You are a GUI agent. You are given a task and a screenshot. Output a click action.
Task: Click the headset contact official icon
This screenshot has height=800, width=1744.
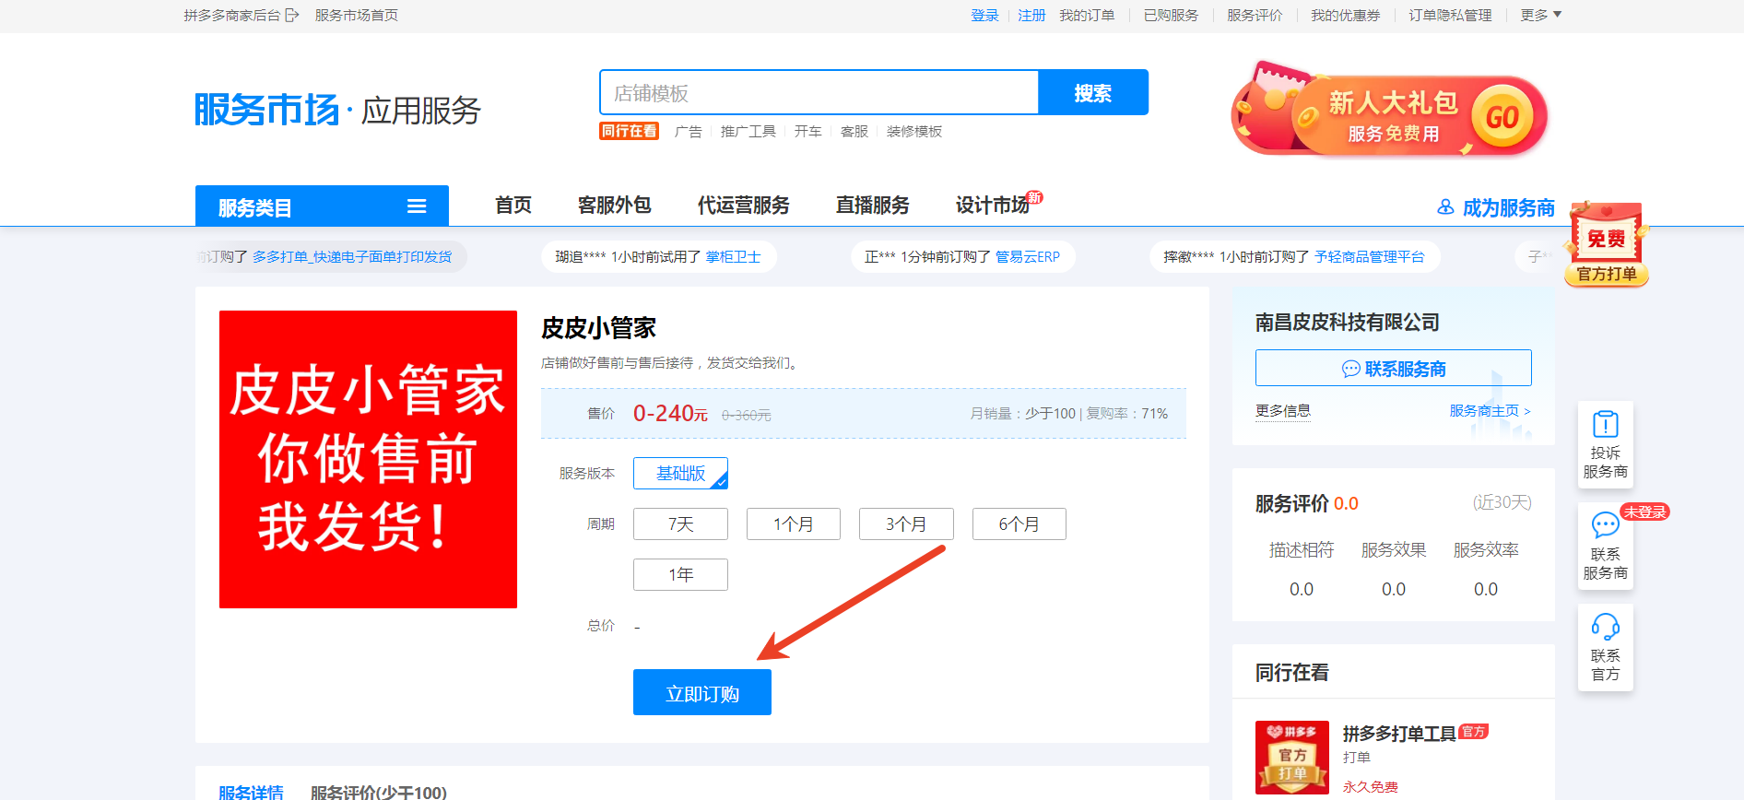tap(1605, 627)
